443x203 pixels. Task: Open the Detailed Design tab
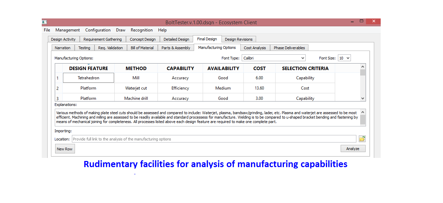click(x=176, y=39)
